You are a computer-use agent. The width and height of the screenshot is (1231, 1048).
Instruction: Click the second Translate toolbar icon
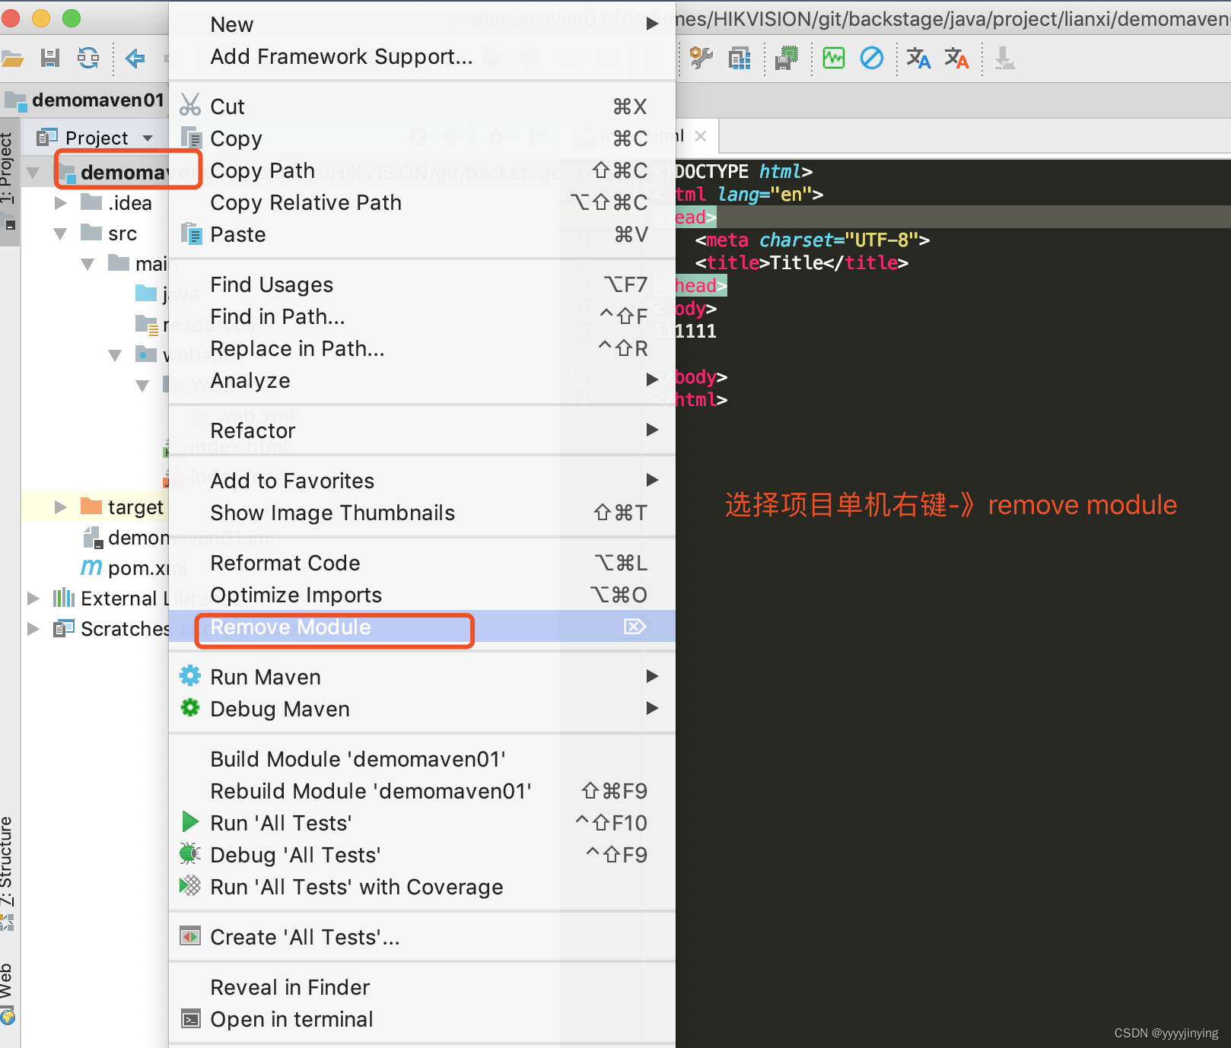pos(956,58)
